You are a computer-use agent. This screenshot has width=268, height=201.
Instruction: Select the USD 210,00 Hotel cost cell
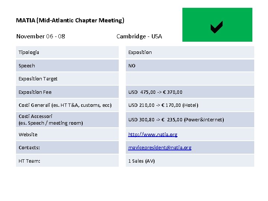(190, 105)
